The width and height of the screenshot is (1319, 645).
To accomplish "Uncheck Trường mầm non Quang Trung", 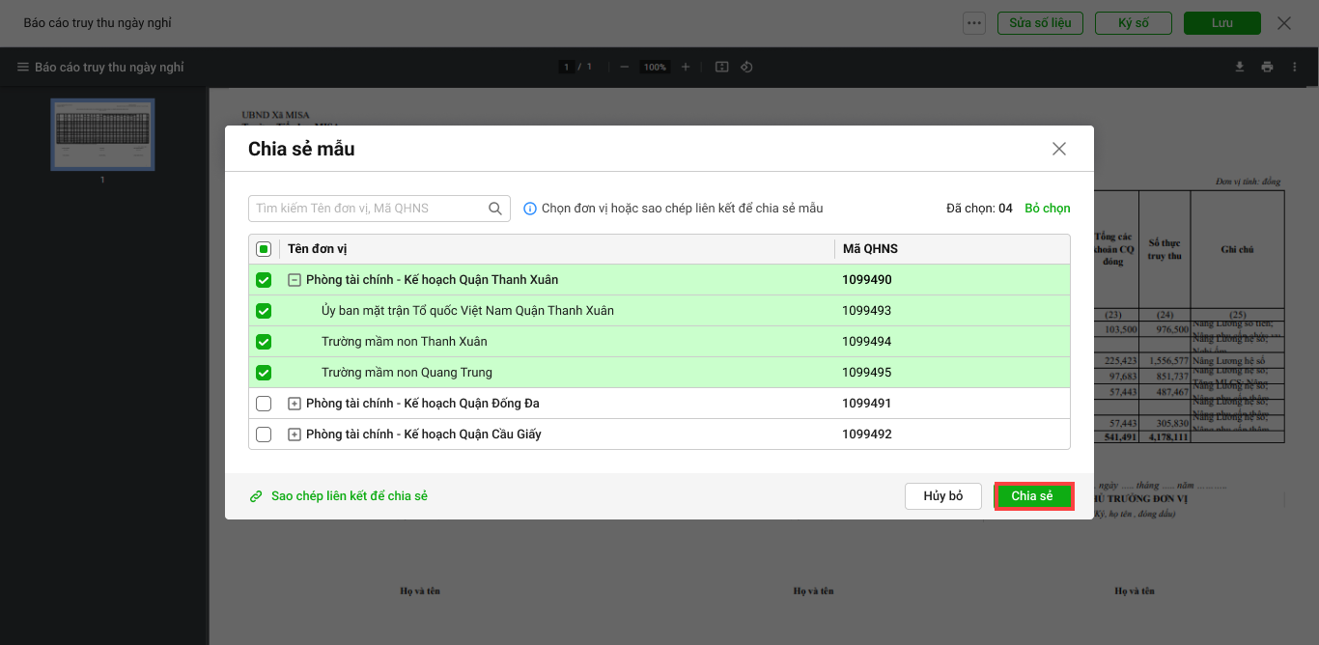I will (264, 373).
